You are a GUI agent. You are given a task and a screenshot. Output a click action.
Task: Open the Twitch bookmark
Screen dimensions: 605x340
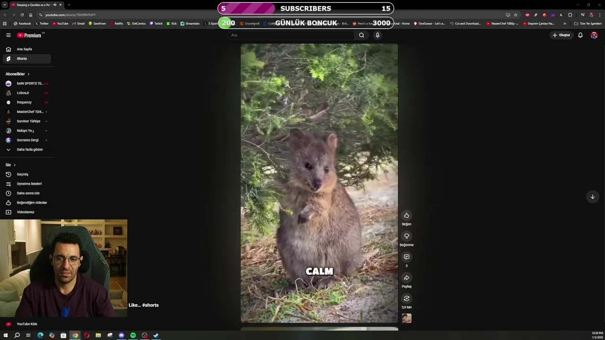pyautogui.click(x=156, y=24)
